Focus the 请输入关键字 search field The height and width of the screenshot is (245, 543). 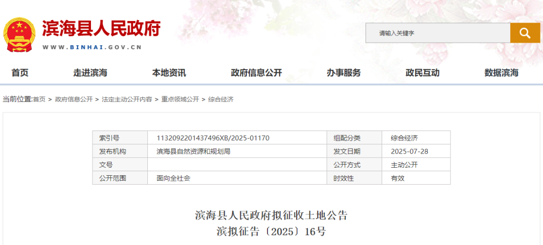click(x=438, y=33)
